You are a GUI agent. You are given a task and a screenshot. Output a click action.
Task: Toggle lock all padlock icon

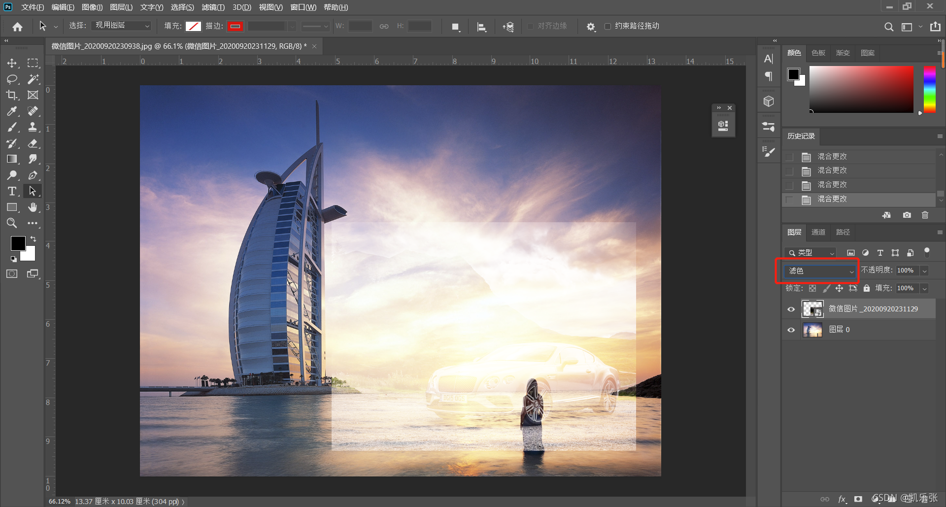point(867,288)
